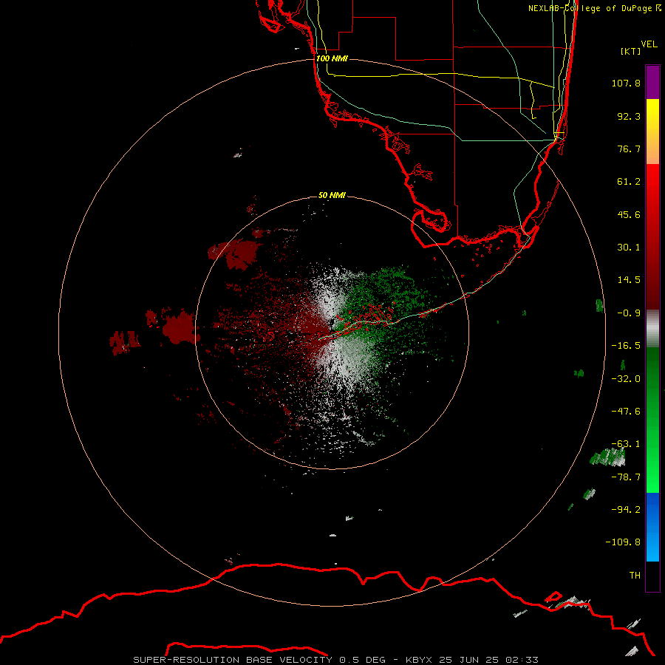Click the -78.7 velocity scale value
This screenshot has height=665, width=665.
tap(626, 477)
